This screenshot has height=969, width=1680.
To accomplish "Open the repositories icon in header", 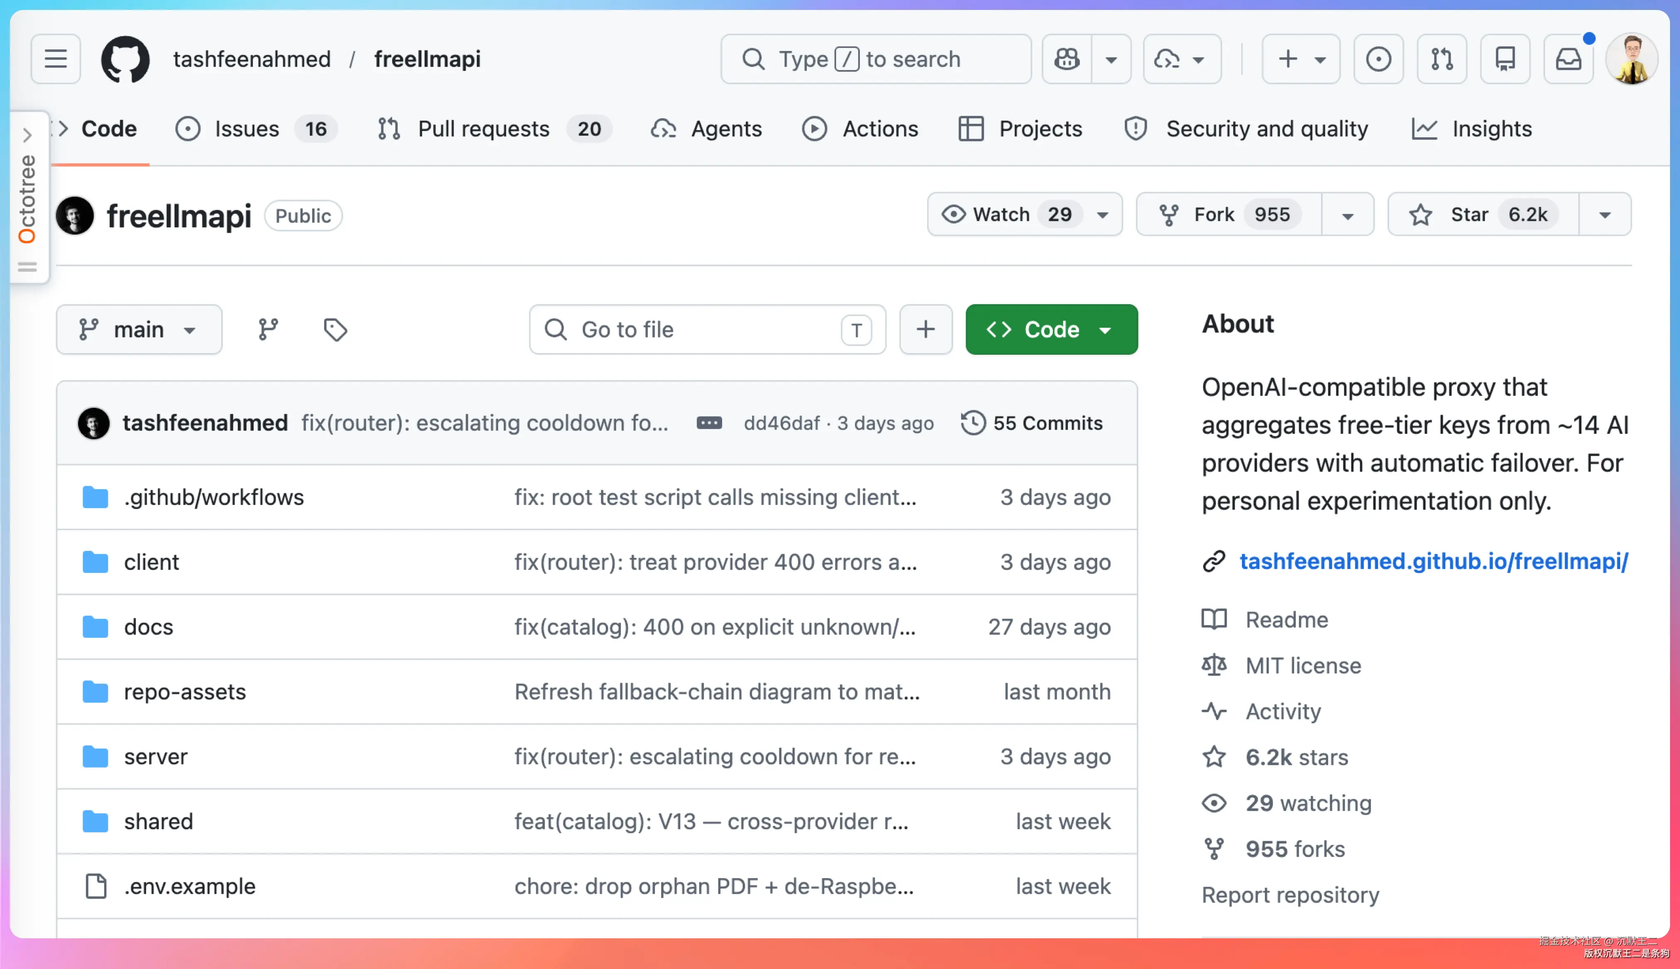I will click(x=1505, y=59).
